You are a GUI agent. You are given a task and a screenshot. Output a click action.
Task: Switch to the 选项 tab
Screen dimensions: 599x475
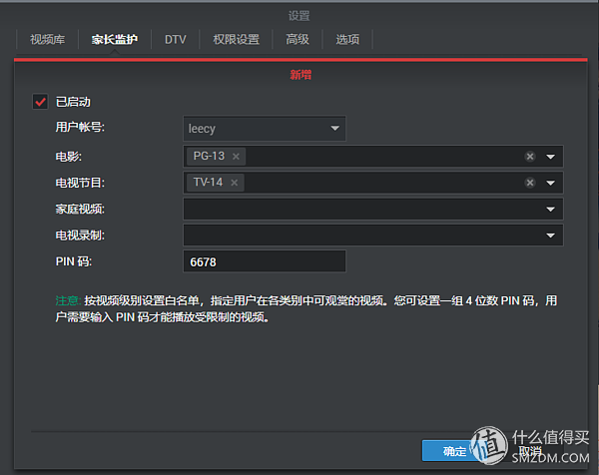click(x=347, y=39)
